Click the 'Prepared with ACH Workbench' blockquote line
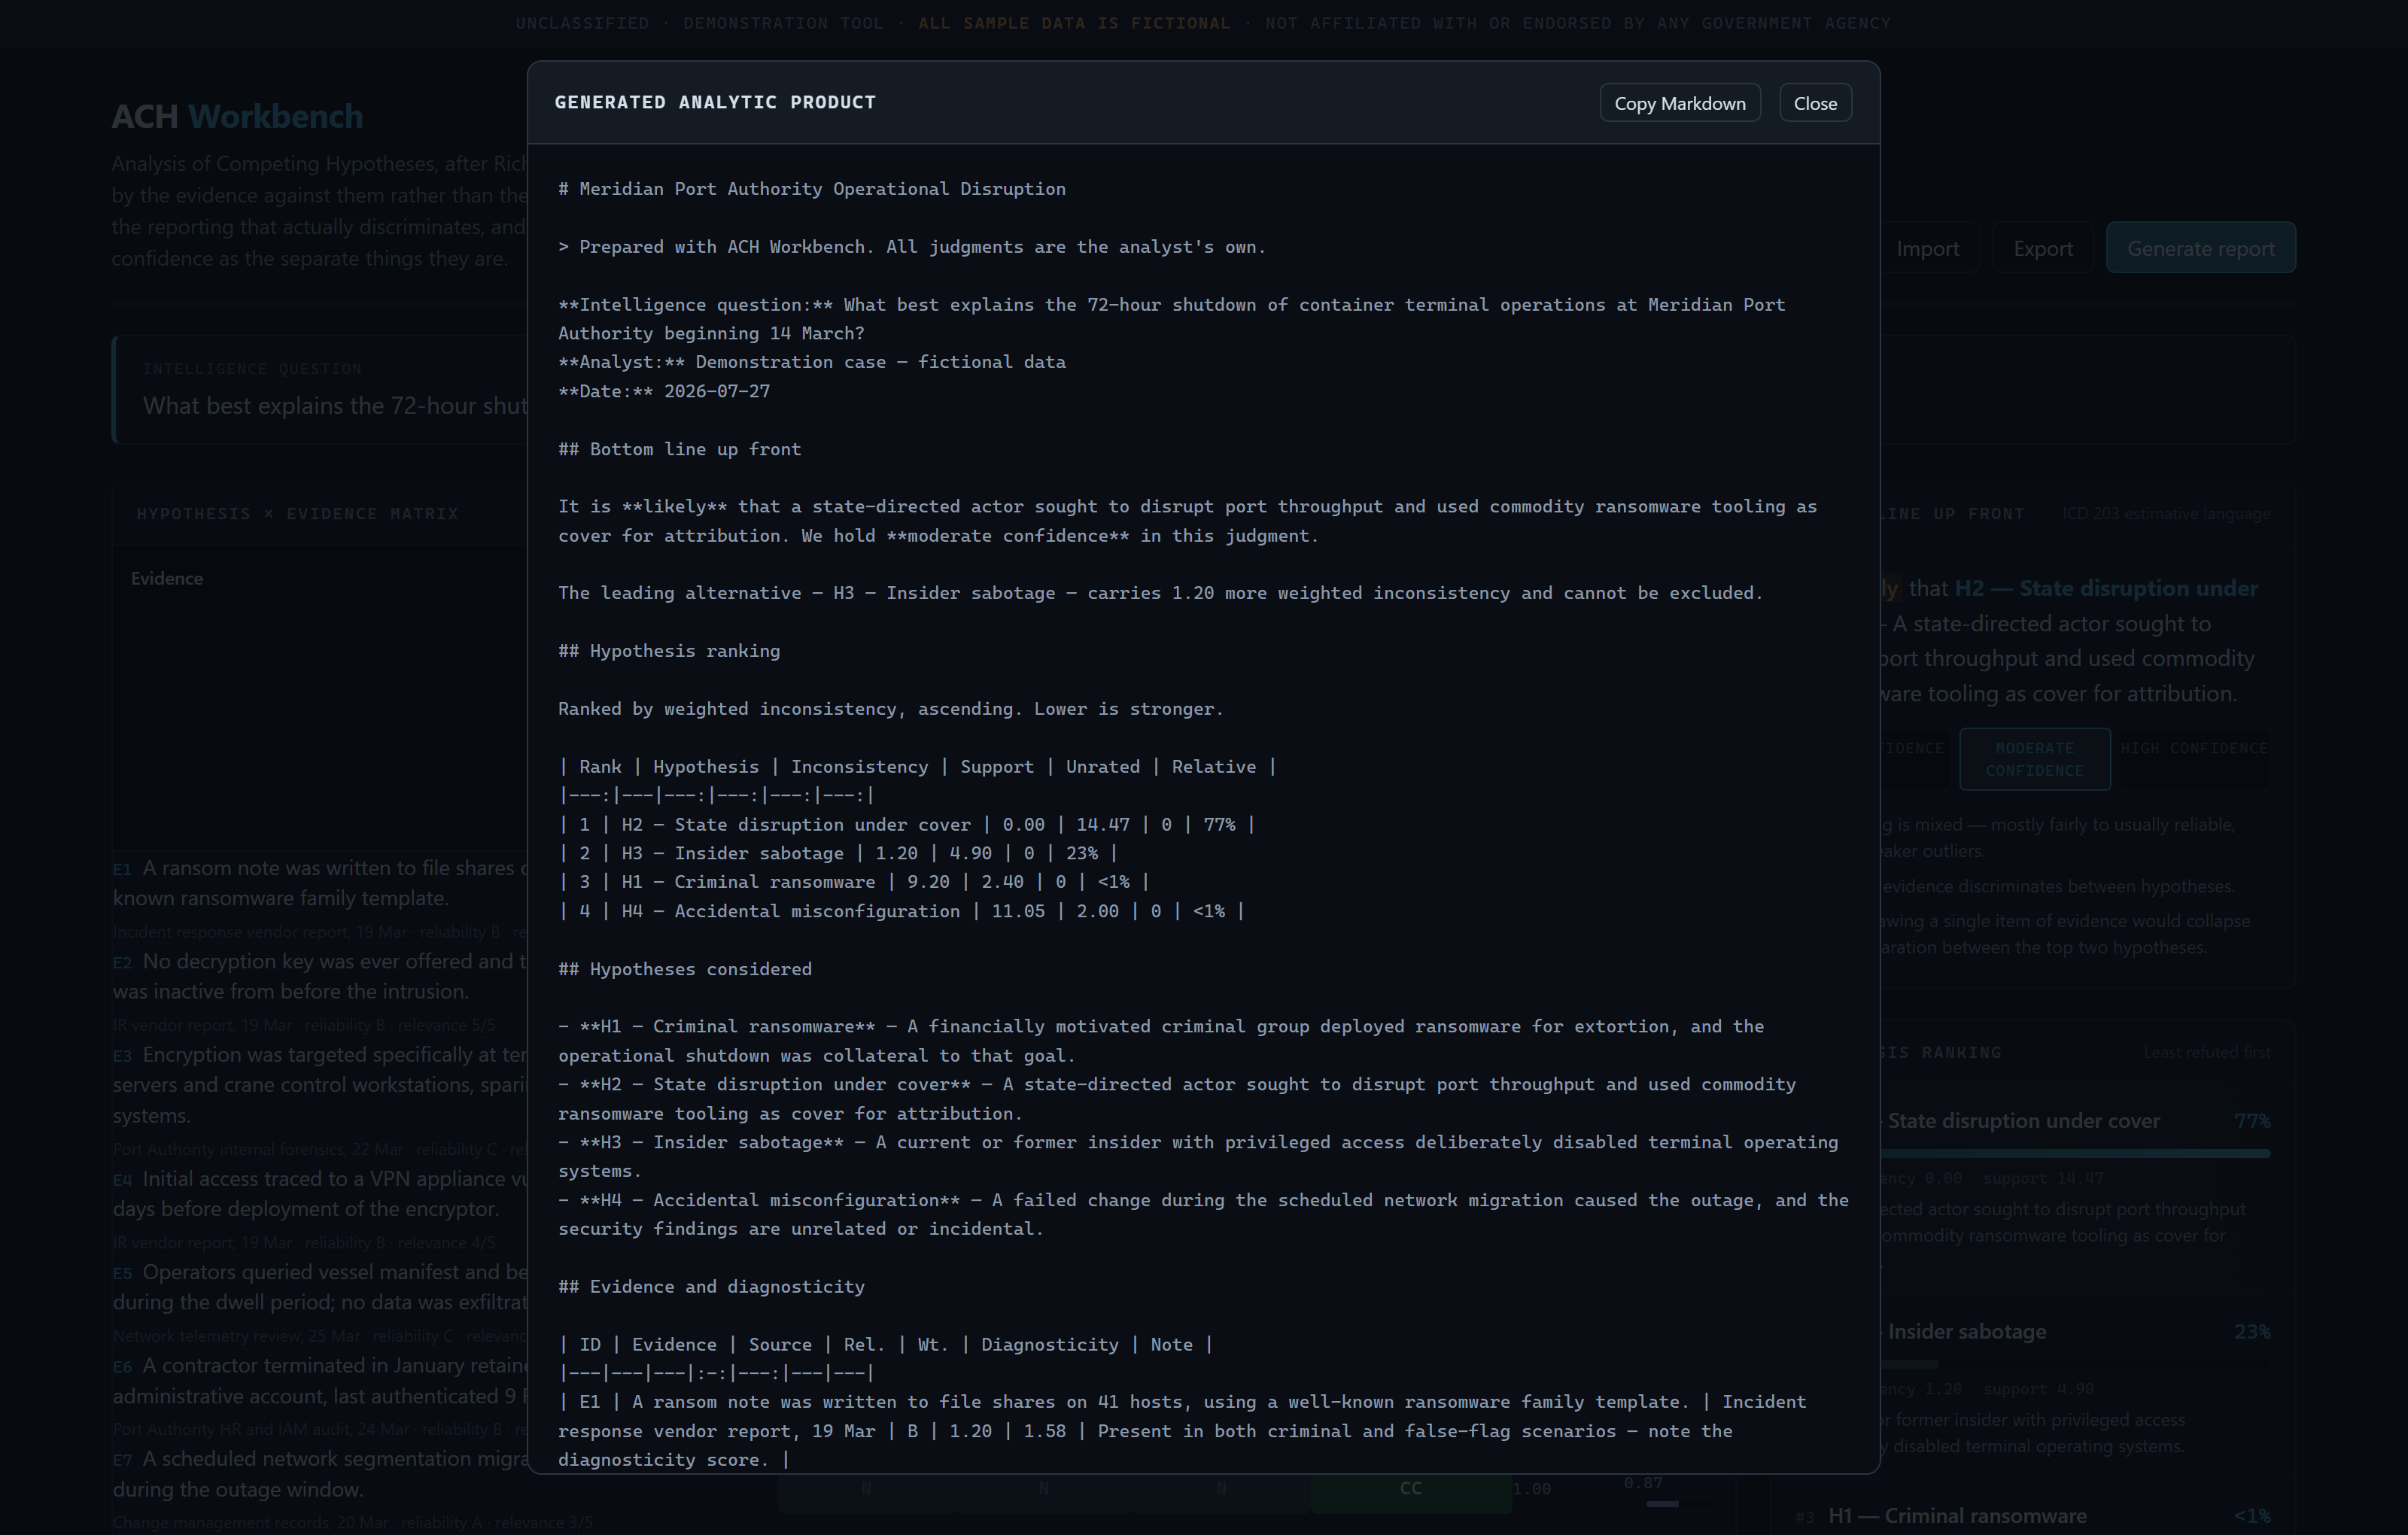This screenshot has height=1535, width=2408. [912, 247]
